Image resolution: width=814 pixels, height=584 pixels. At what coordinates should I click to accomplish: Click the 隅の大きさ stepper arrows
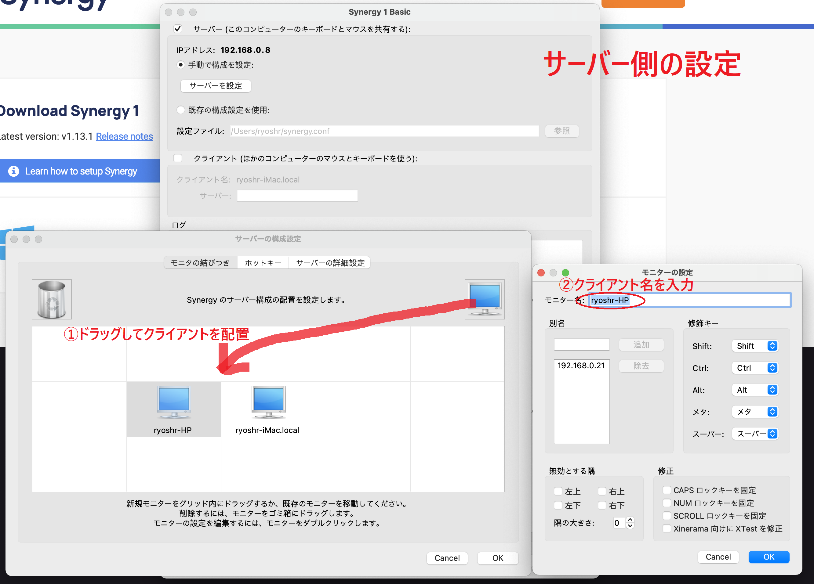point(630,523)
